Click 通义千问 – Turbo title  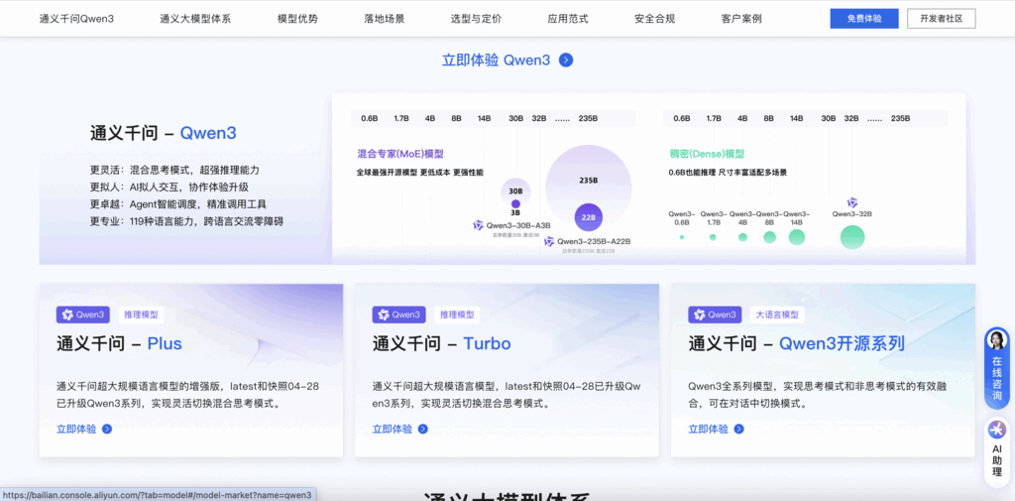click(x=441, y=343)
